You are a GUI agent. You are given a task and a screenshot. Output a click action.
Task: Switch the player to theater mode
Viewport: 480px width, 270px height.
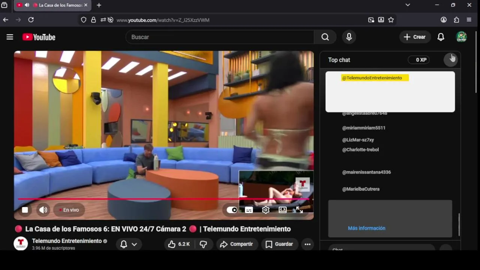click(x=282, y=210)
